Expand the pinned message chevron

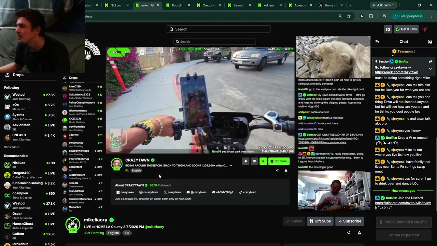[x=430, y=69]
